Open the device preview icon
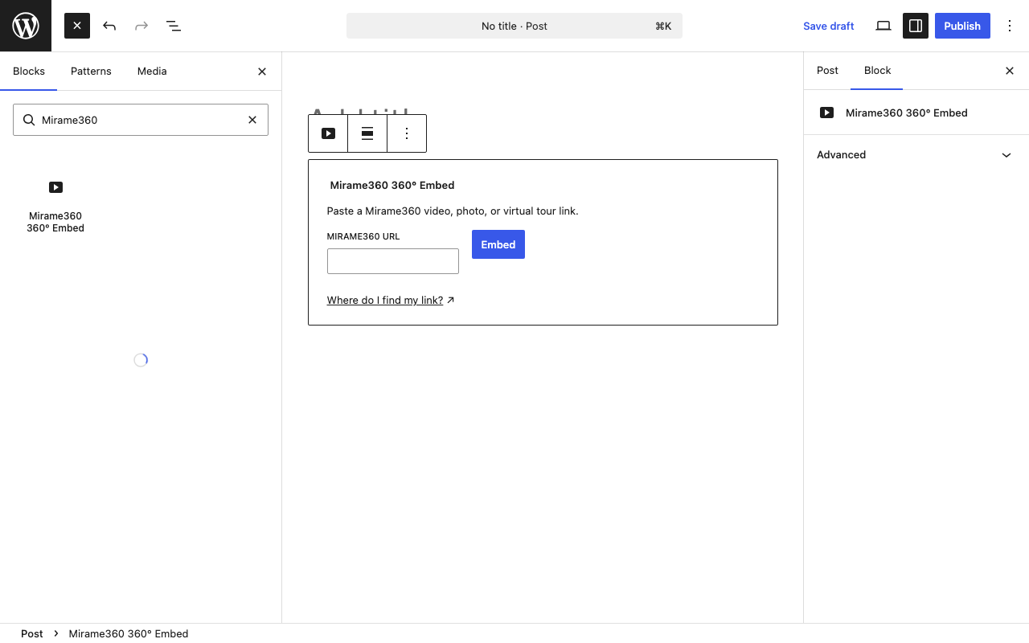The width and height of the screenshot is (1029, 643). [x=883, y=26]
